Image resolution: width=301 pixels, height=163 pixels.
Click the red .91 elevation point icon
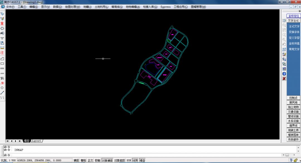pos(2,83)
